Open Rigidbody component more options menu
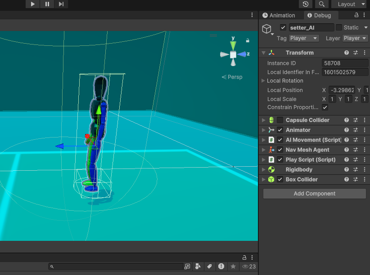370x275 pixels. (x=364, y=170)
